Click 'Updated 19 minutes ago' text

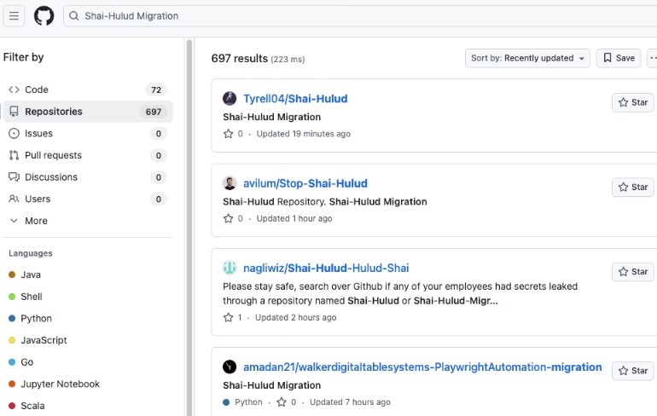(304, 134)
